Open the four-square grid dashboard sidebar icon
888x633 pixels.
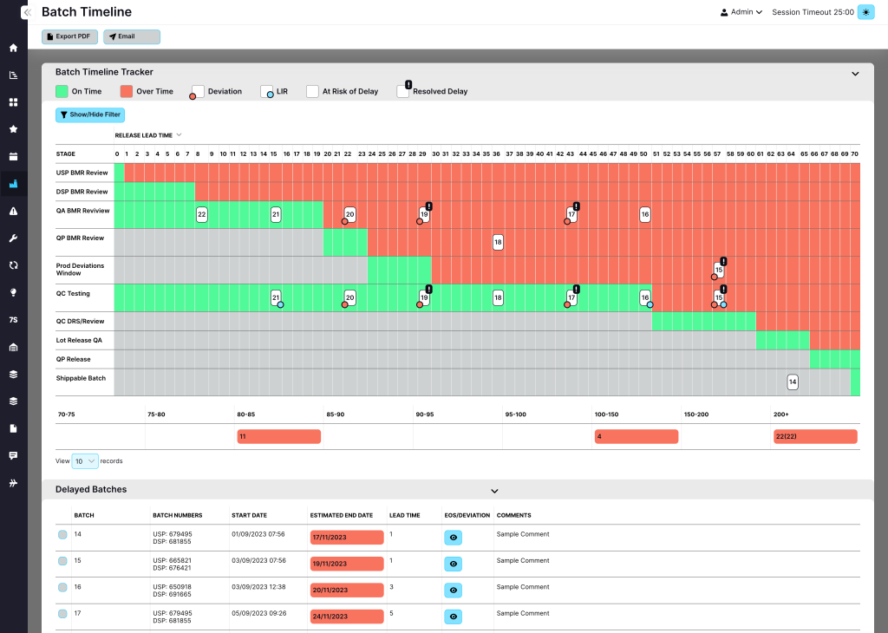point(14,102)
